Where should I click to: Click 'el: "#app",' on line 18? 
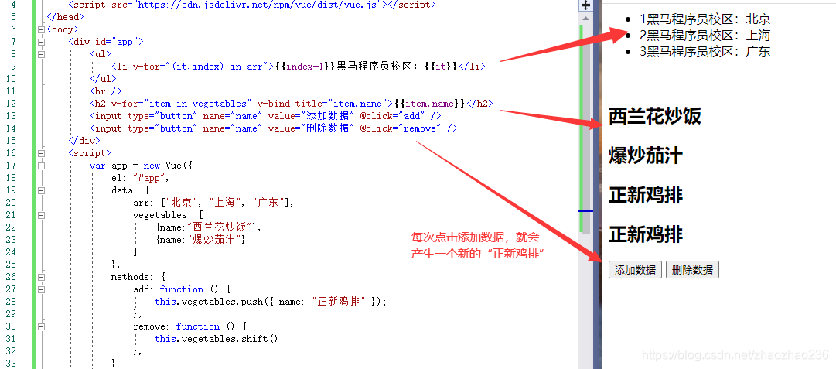tap(140, 178)
